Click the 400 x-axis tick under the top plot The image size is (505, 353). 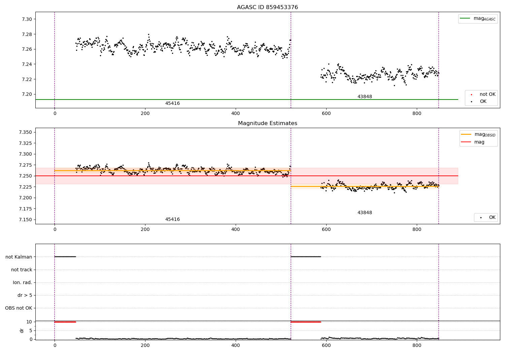point(236,114)
